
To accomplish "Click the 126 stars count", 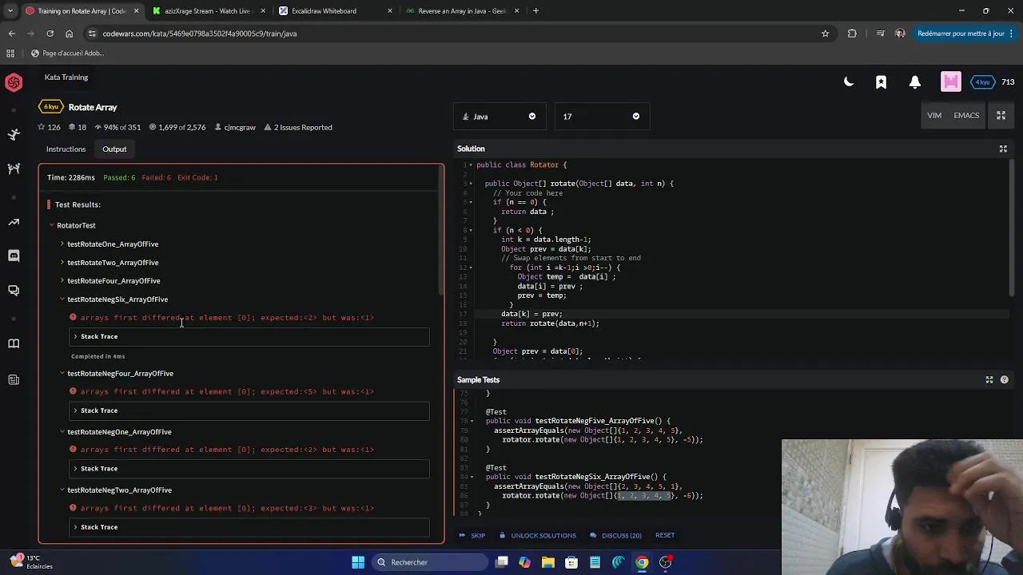I will [49, 128].
